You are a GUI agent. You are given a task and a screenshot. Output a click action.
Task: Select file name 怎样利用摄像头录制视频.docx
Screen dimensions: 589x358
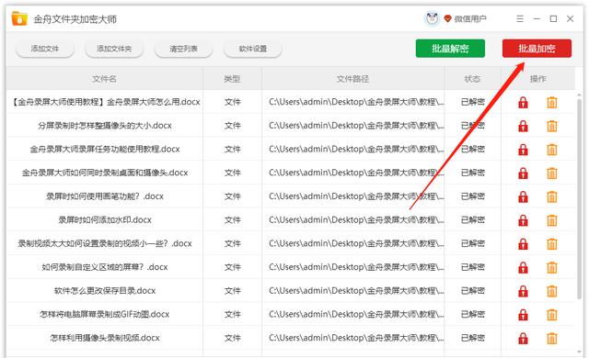(x=105, y=338)
